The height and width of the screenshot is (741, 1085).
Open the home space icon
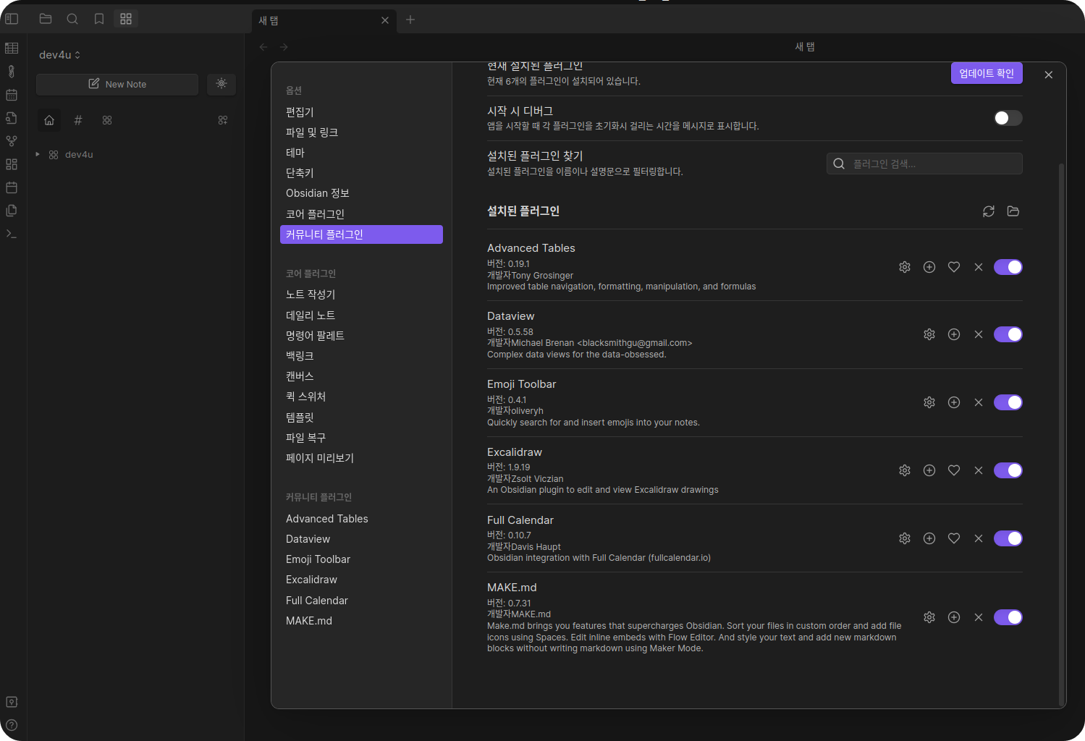[49, 120]
